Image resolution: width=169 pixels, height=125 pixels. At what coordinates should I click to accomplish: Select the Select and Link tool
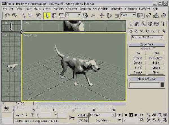tap(24, 16)
